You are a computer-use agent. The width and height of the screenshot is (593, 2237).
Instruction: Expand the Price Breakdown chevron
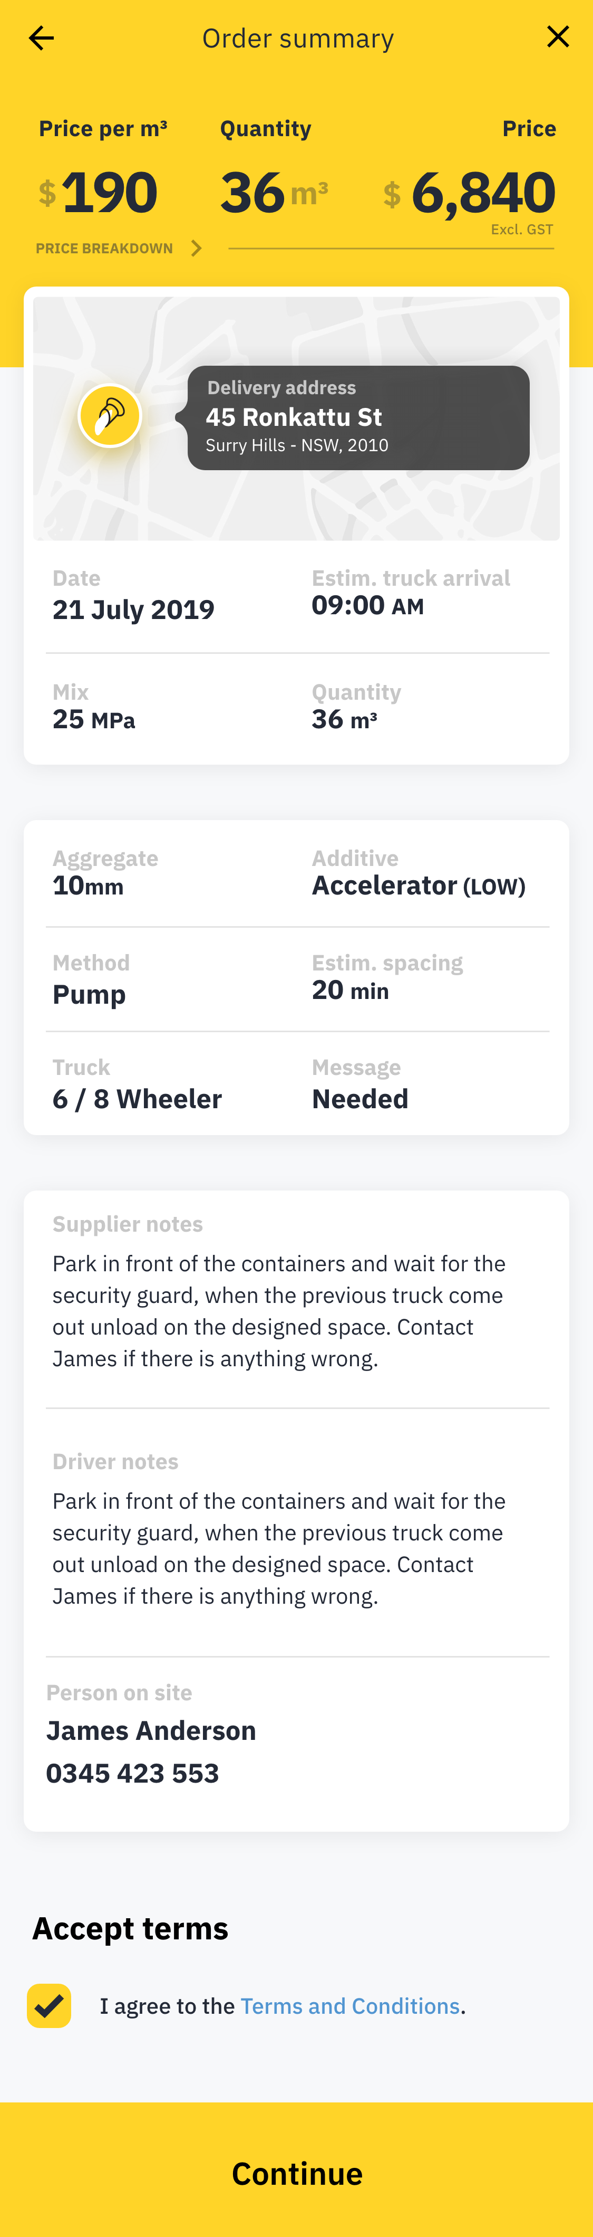point(197,249)
